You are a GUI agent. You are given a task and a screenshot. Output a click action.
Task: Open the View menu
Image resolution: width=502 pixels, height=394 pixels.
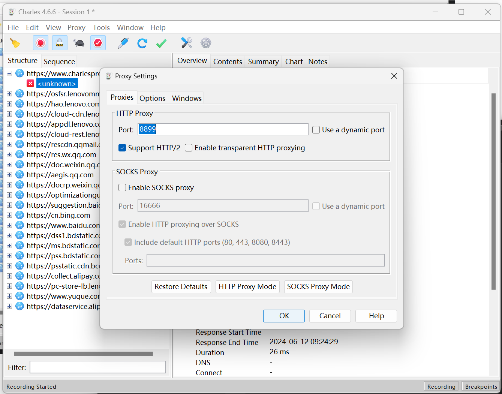pyautogui.click(x=53, y=27)
